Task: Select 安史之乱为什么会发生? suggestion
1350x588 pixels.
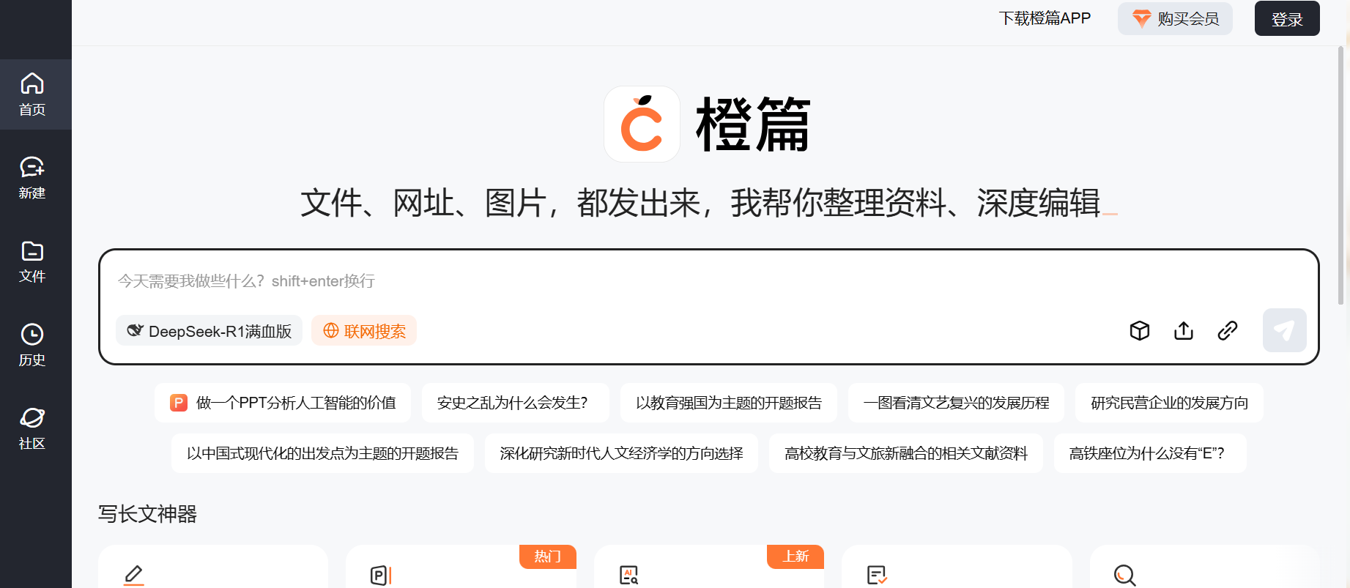Action: 516,403
